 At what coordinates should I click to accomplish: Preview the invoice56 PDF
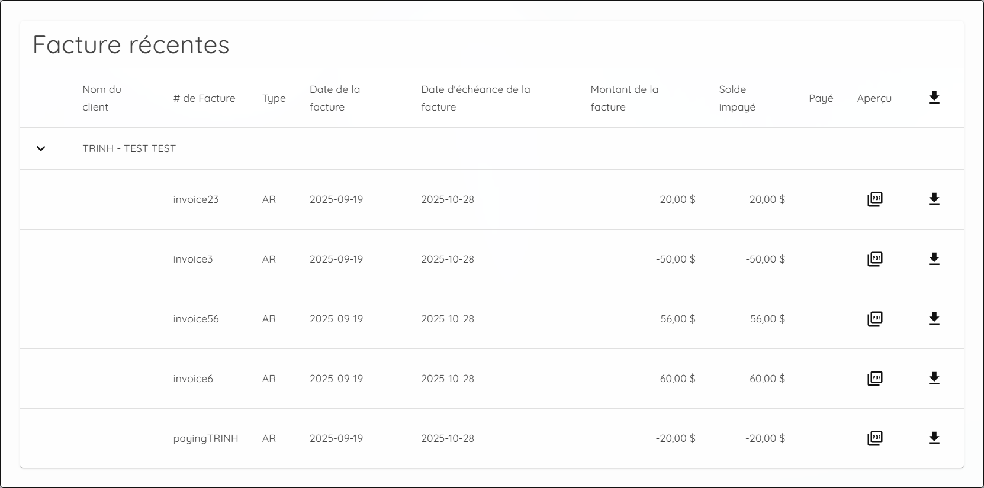(x=874, y=319)
